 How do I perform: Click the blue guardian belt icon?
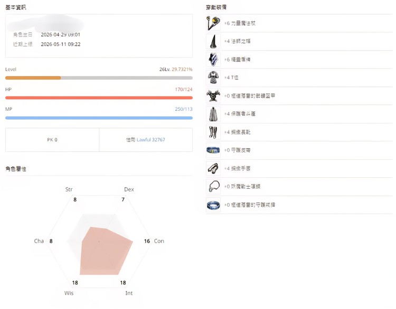tap(213, 150)
